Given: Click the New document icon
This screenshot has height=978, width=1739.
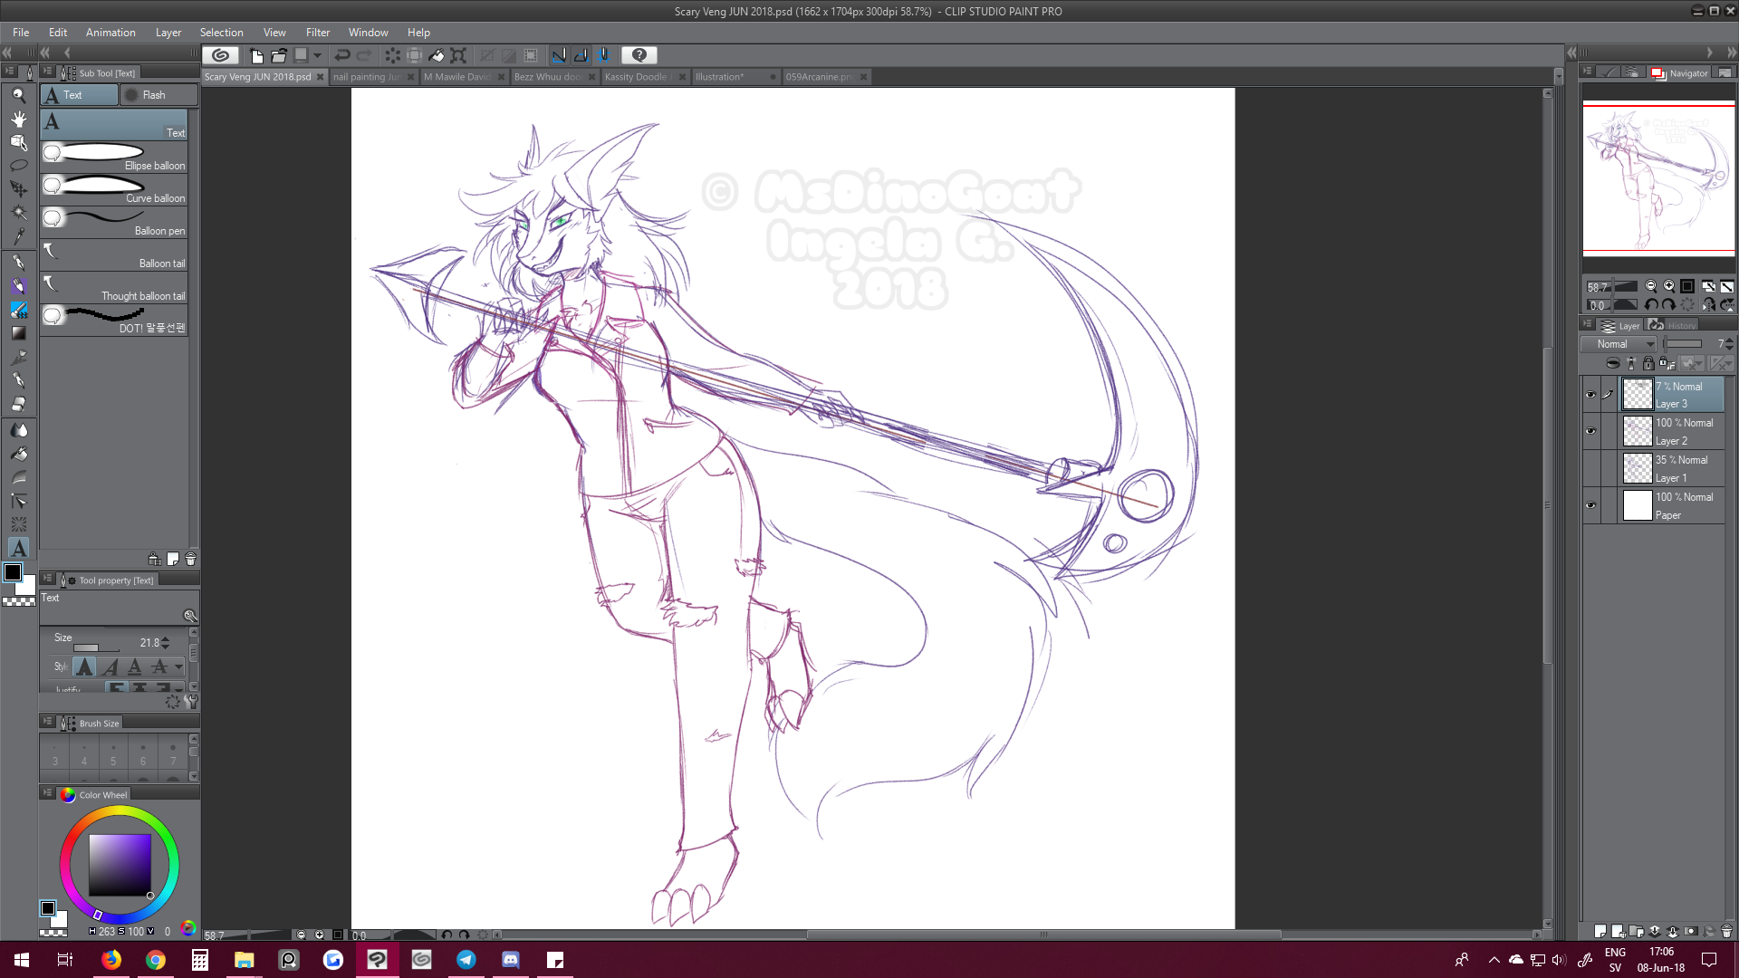Looking at the screenshot, I should tap(257, 55).
